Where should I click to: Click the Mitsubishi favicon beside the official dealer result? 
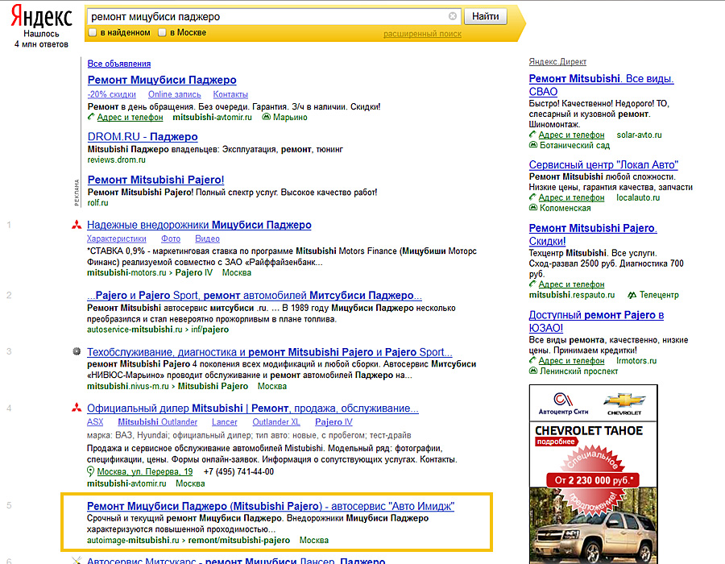pos(77,408)
